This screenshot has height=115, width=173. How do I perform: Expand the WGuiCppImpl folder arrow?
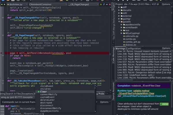point(121,33)
